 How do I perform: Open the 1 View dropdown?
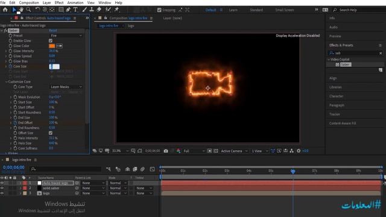259,151
